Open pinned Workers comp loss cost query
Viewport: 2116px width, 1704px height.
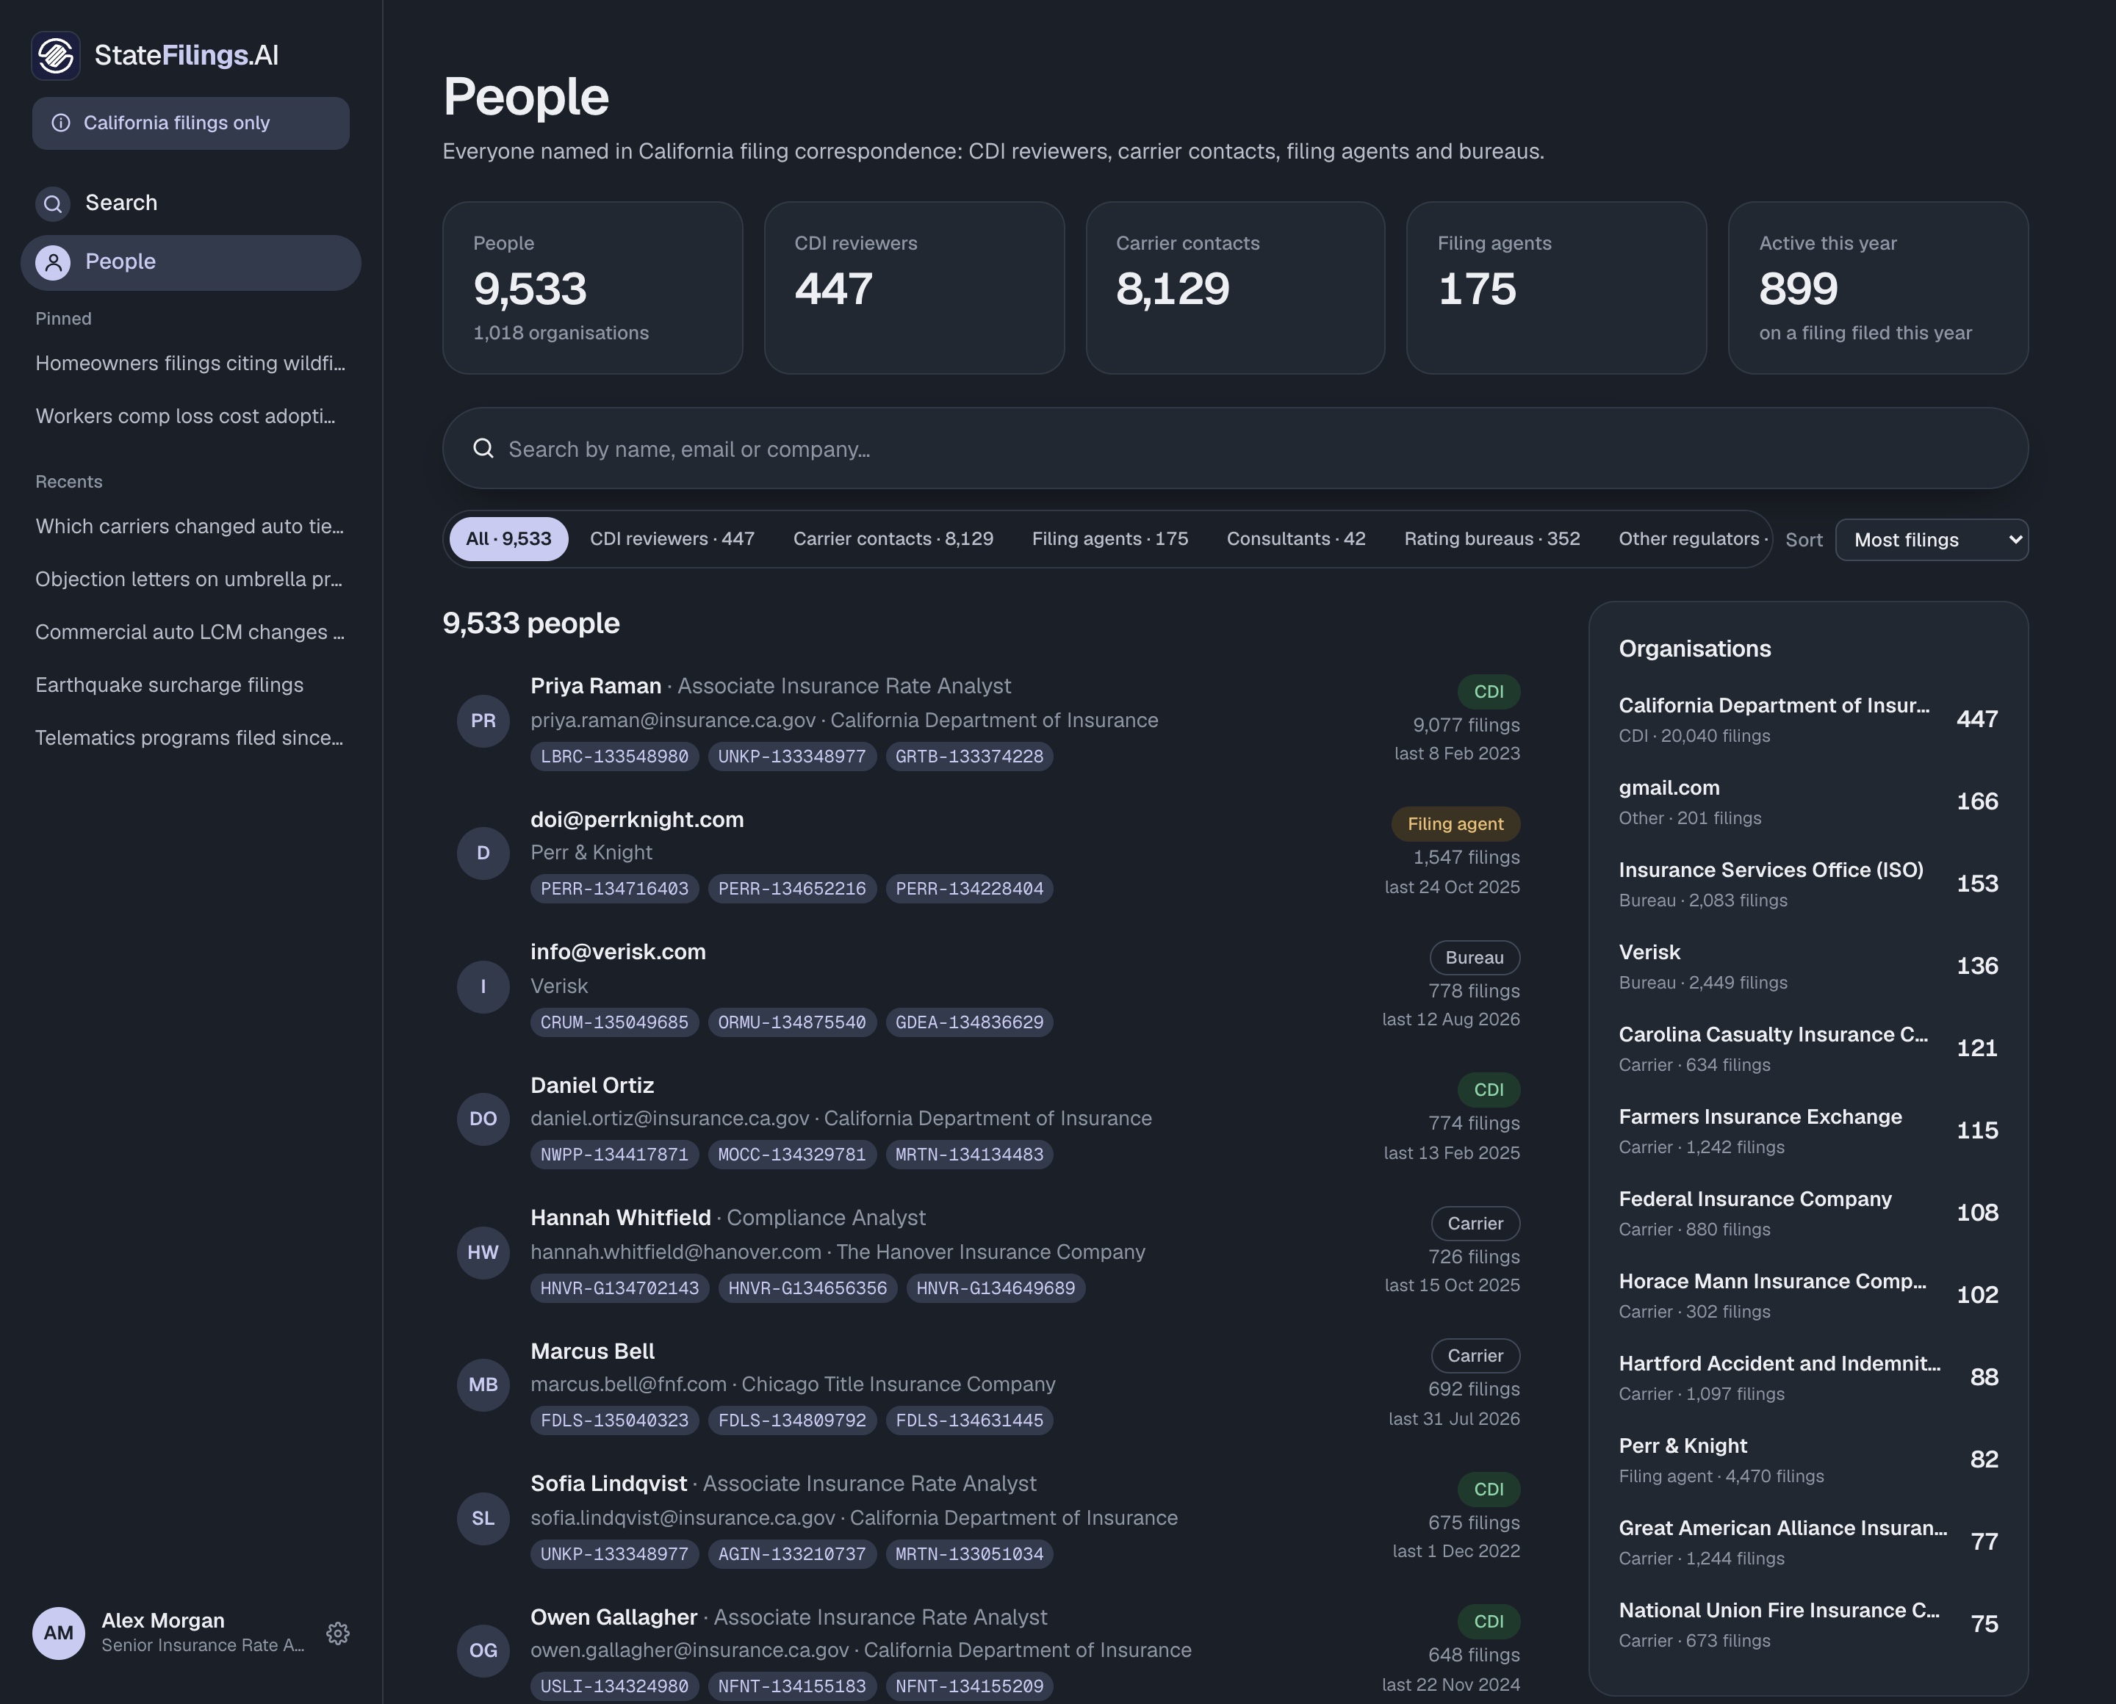pyautogui.click(x=190, y=416)
